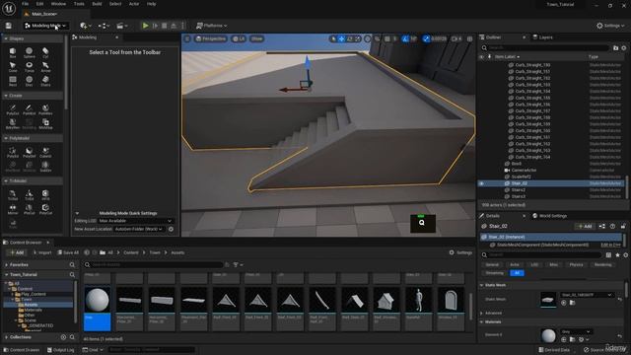
Task: Click Add component button in Details
Action: coord(585,226)
